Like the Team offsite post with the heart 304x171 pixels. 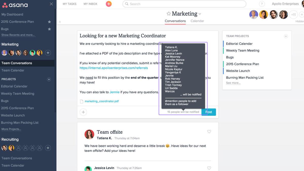209,131
